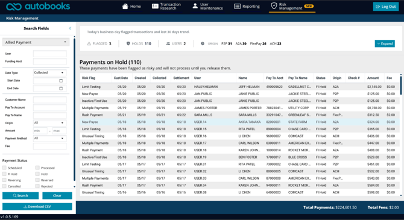Click the autobooks infinity logo
Screen dimensions: 404x220
coord(14,7)
